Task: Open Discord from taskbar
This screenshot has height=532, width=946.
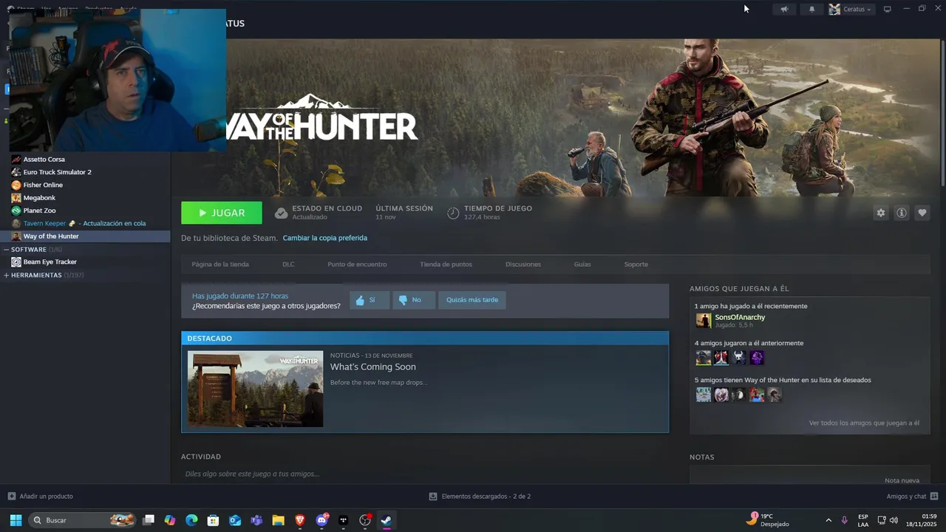Action: (x=321, y=520)
